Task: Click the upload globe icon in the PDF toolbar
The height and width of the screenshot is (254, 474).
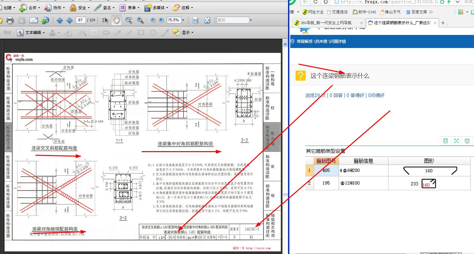Action: click(45, 20)
